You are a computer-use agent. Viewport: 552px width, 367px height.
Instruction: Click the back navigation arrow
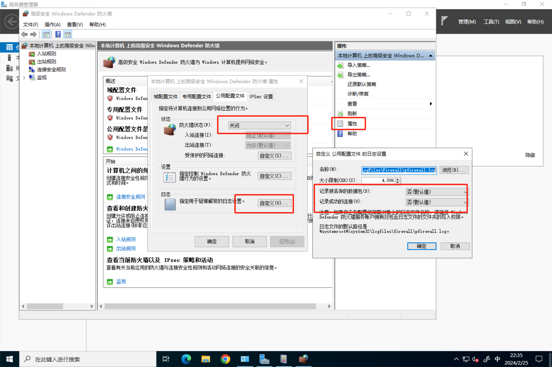point(24,34)
